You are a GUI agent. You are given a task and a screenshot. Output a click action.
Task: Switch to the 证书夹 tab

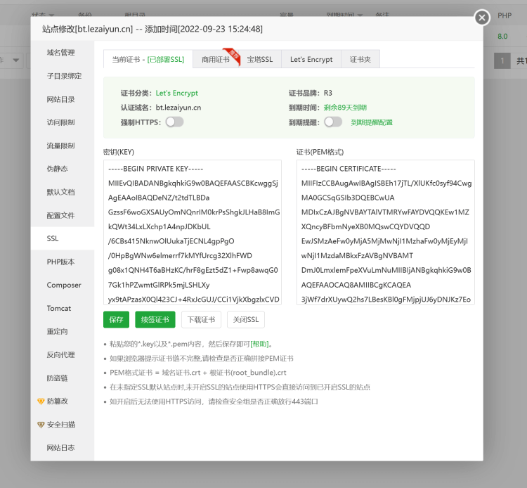pos(360,59)
